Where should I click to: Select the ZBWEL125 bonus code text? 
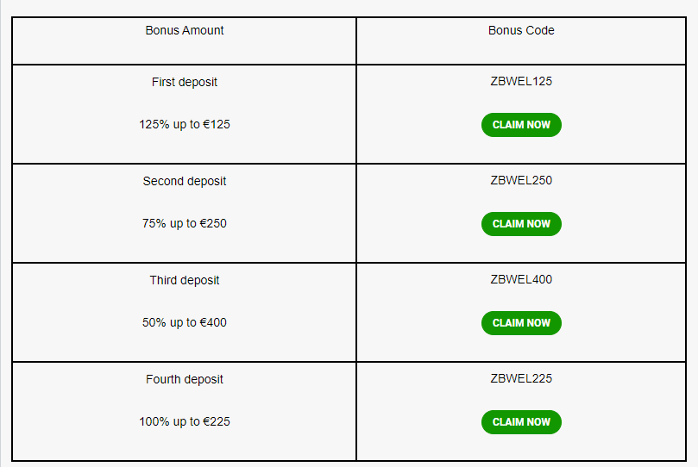[521, 81]
